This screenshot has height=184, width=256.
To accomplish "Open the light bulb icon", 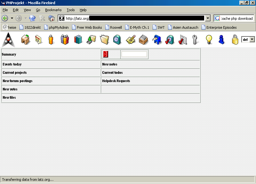I will pos(209,40).
